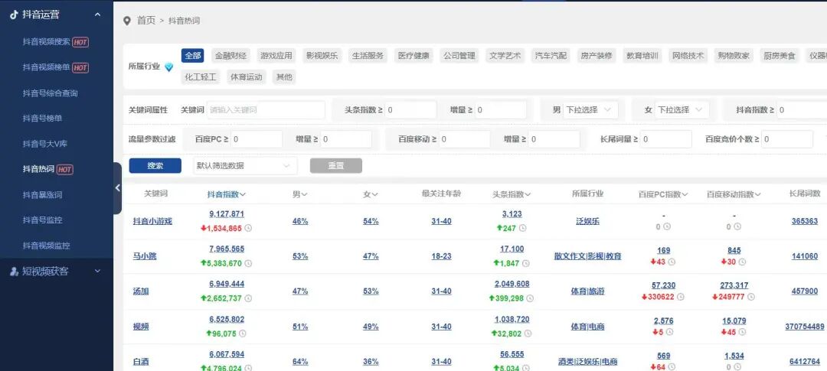Focus the 长尾词量 minimum input field
The height and width of the screenshot is (371, 827).
(x=666, y=140)
